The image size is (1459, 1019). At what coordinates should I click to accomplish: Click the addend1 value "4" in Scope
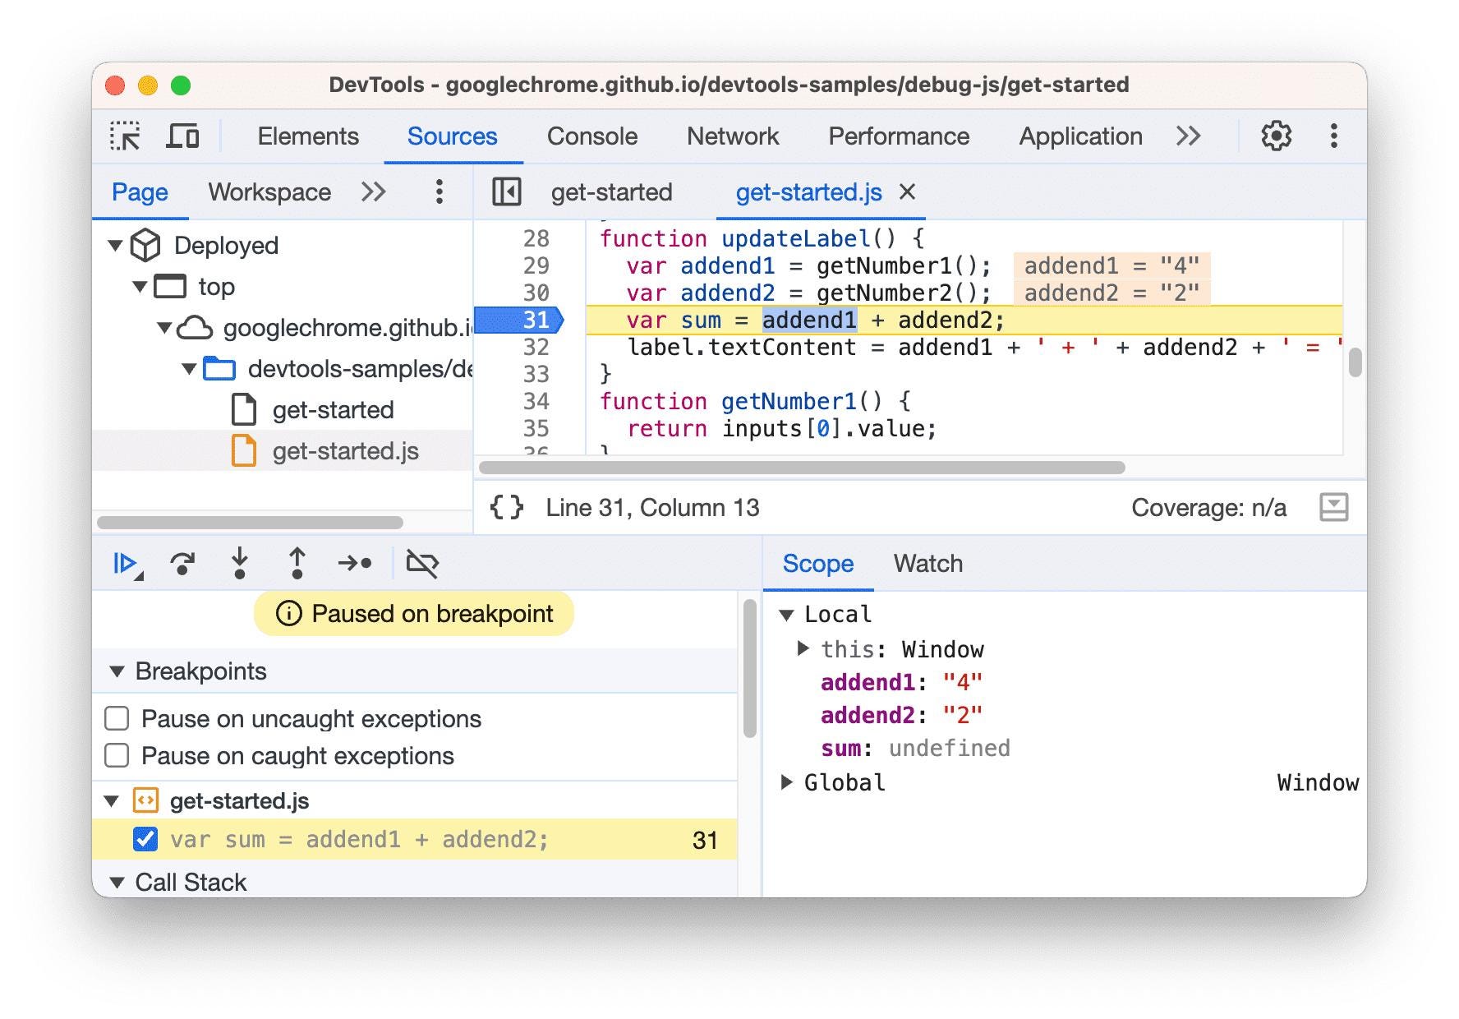(962, 683)
